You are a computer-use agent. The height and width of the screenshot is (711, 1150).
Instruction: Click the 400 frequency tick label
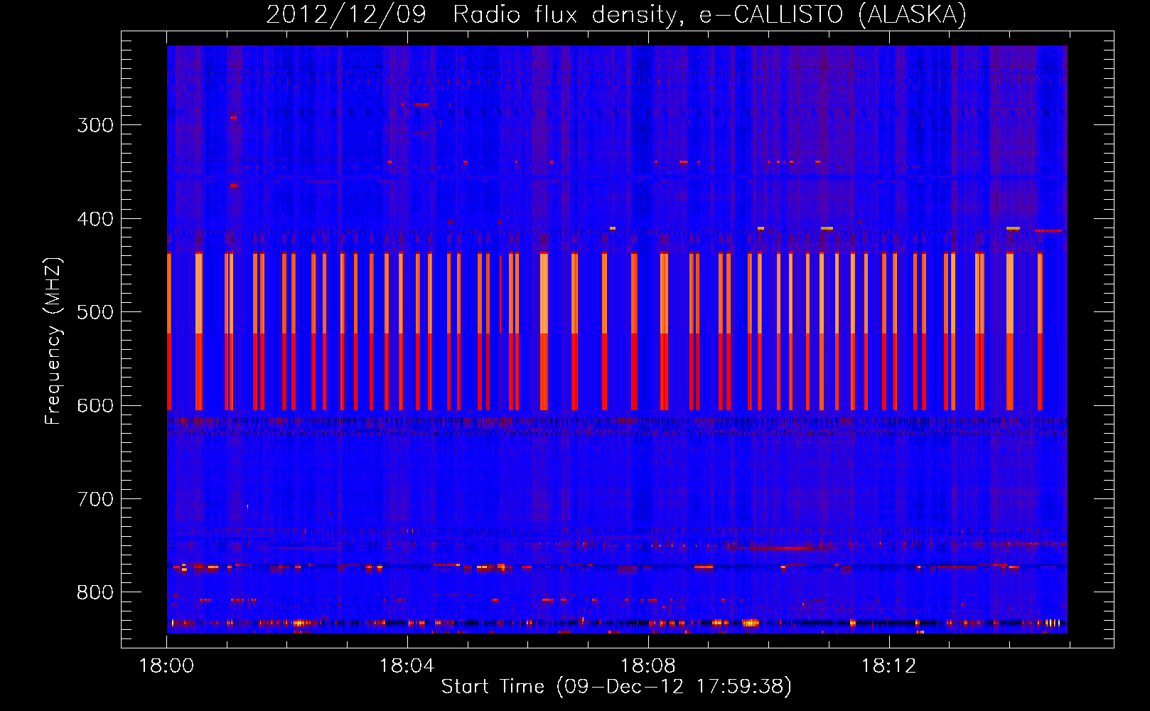point(95,219)
